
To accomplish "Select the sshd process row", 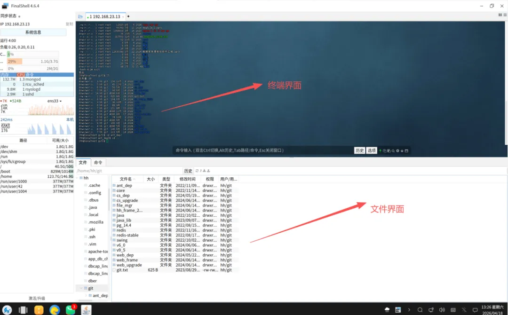I will point(37,94).
